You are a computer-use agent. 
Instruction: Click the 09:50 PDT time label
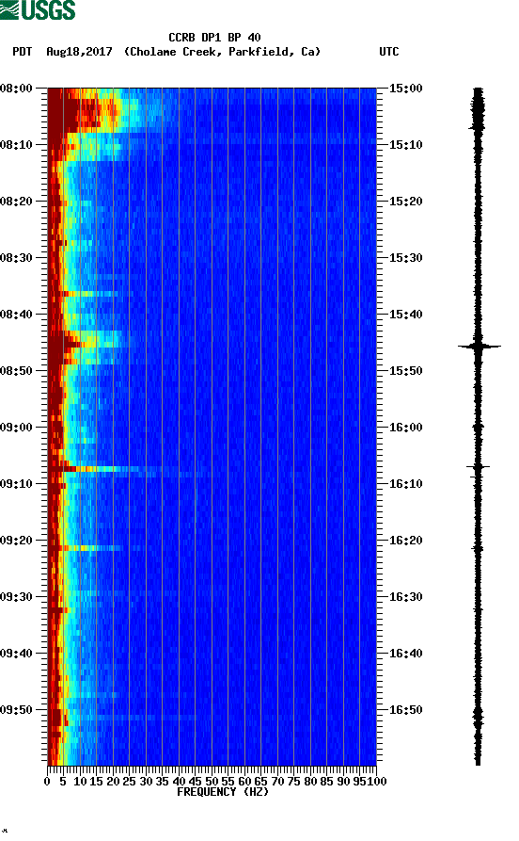[x=16, y=709]
